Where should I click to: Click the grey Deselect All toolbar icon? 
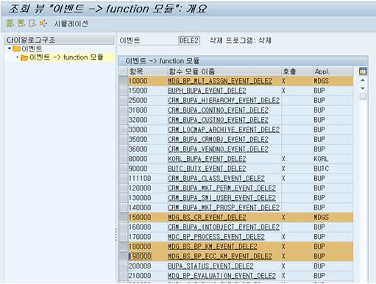pos(32,24)
